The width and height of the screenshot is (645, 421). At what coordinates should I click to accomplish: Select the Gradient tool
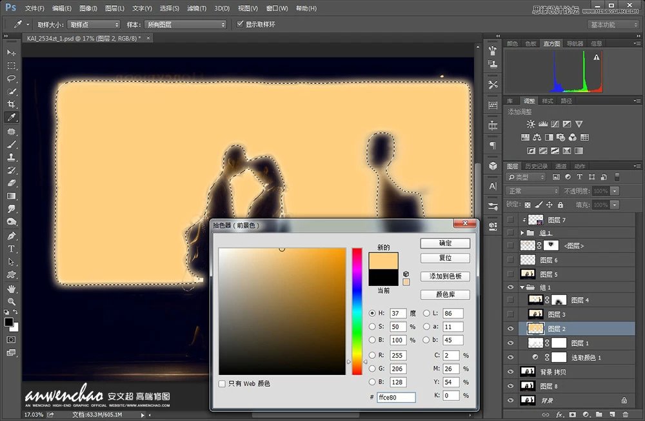click(x=11, y=196)
